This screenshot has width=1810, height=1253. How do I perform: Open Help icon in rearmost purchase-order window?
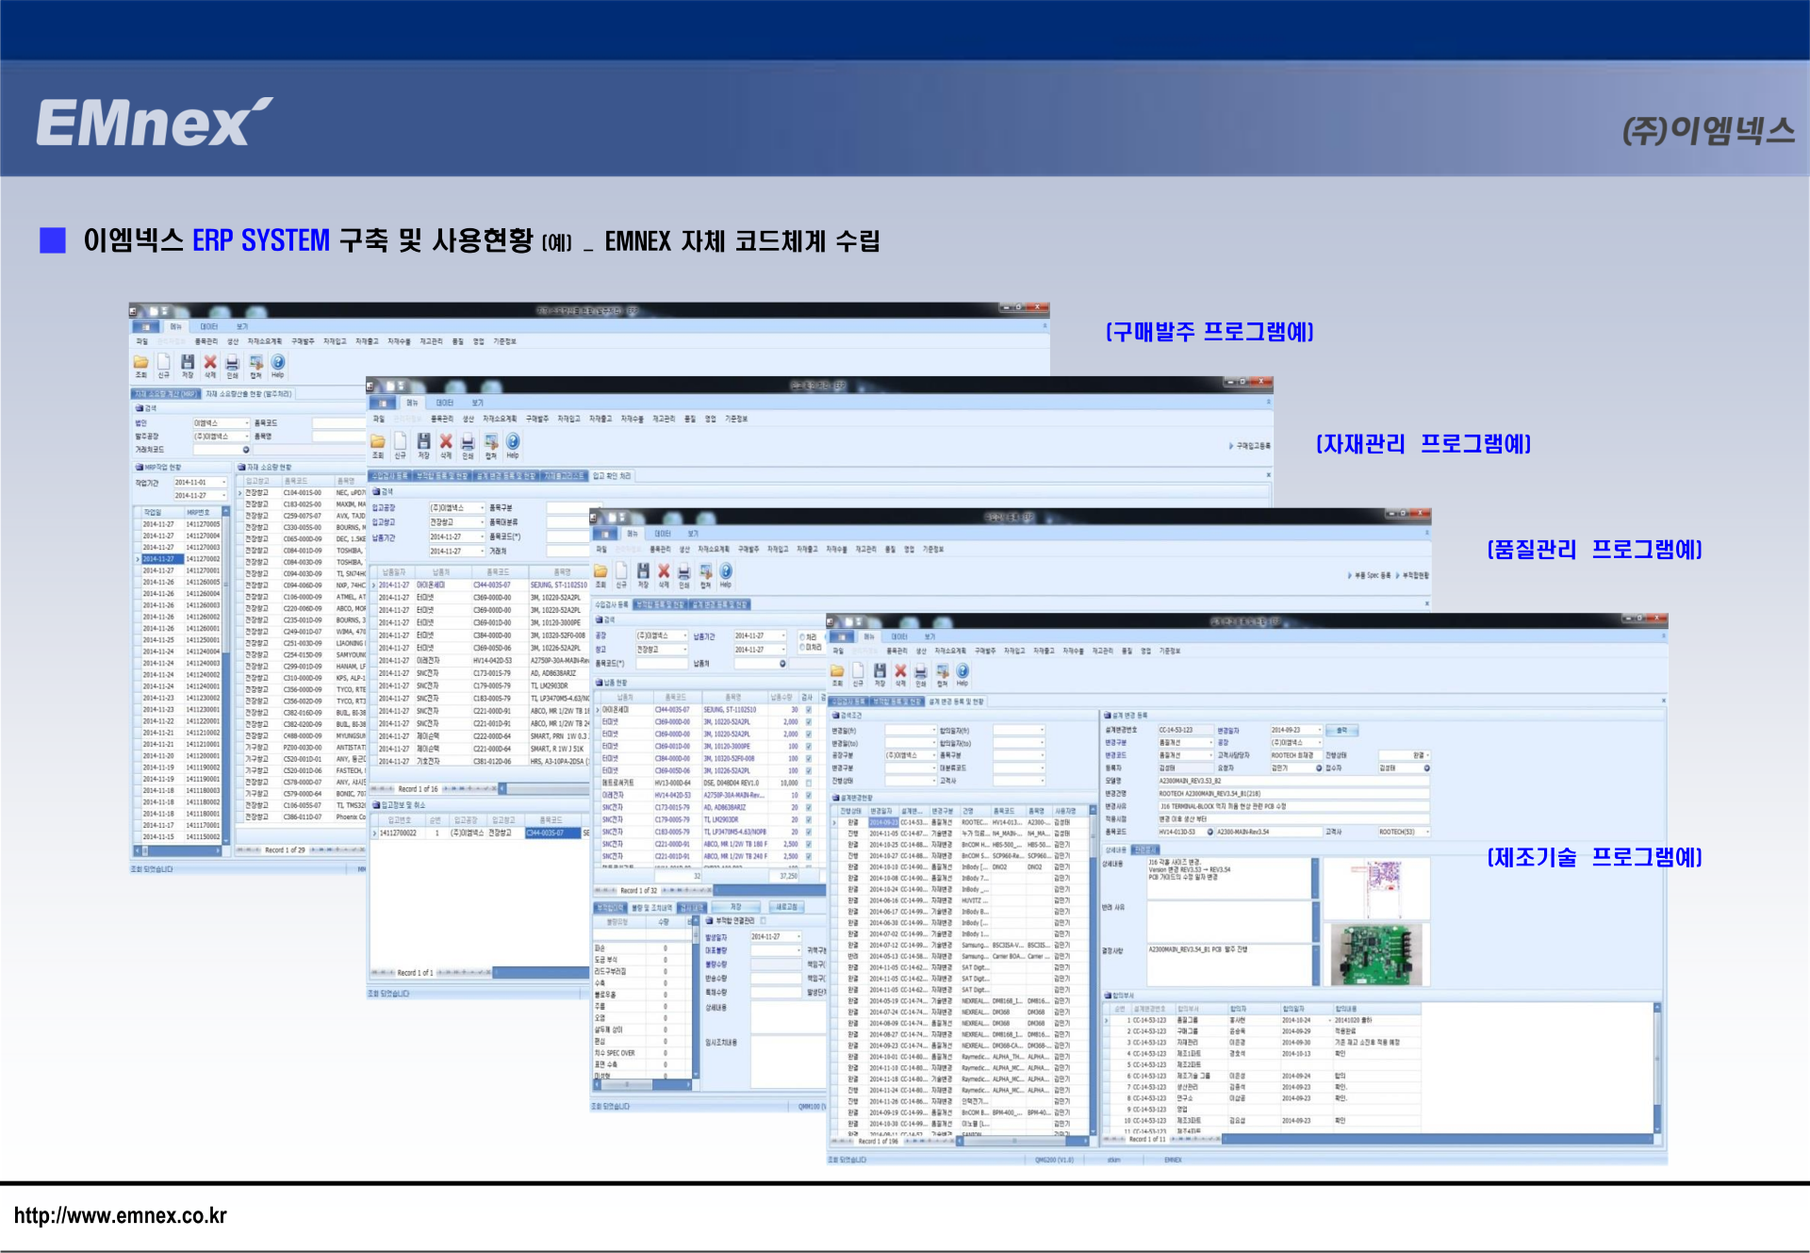tap(278, 362)
